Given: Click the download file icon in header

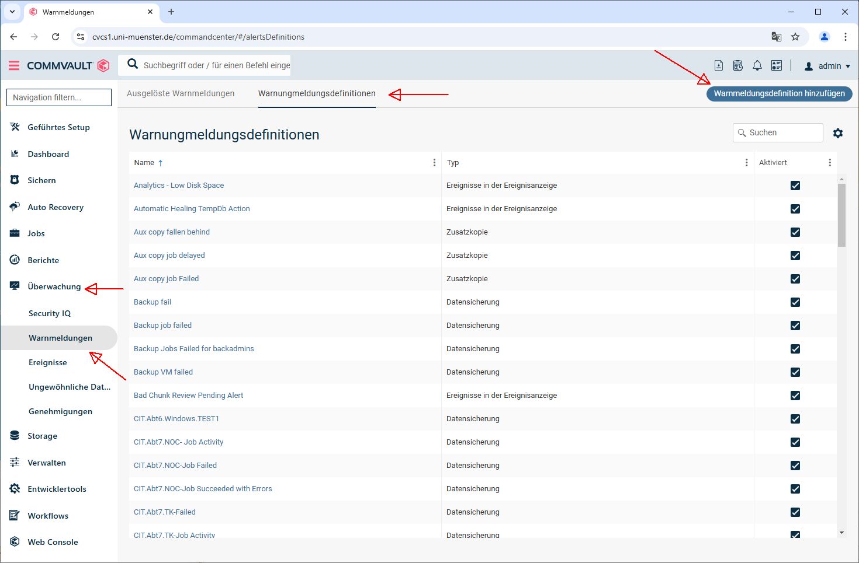Looking at the screenshot, I should coord(719,66).
